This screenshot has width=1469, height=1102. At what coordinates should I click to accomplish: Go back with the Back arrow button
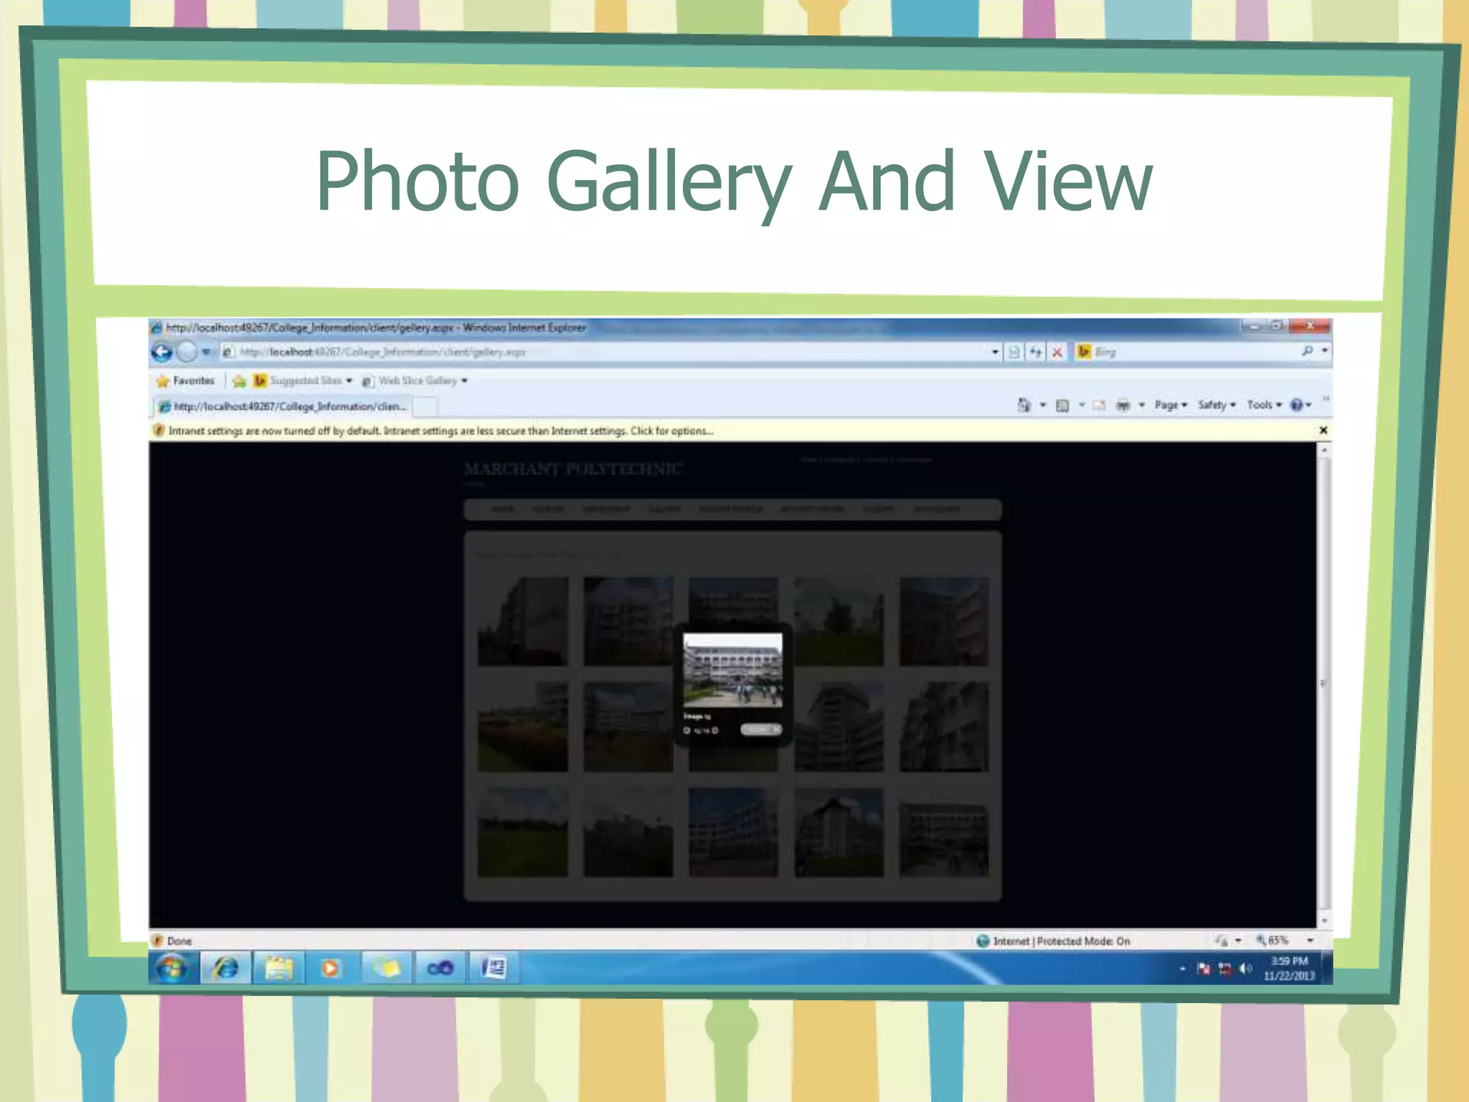coord(162,352)
